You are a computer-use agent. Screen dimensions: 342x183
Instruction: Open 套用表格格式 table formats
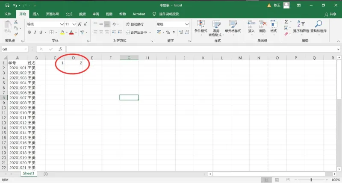[x=216, y=28]
